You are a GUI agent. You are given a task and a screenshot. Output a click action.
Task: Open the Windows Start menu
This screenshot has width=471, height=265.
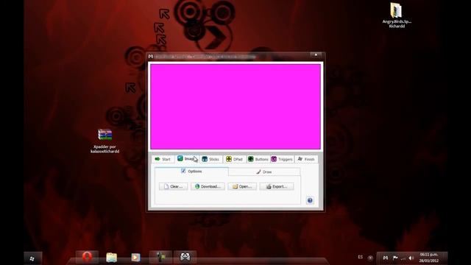pyautogui.click(x=32, y=258)
